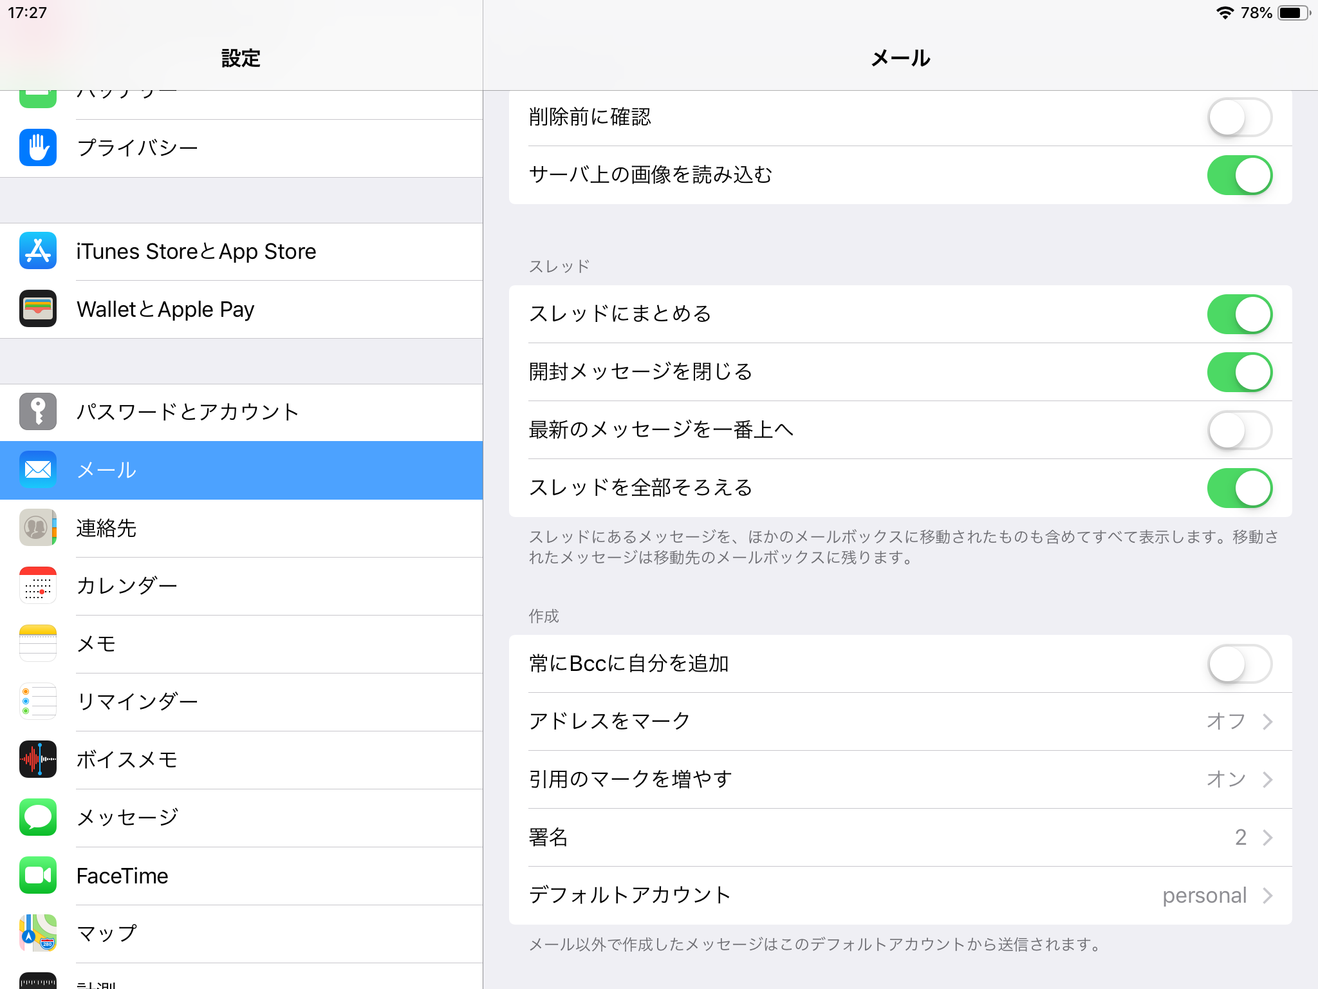Screen dimensions: 1318x989
Task: Tap the Messages bubble icon
Action: pyautogui.click(x=38, y=817)
